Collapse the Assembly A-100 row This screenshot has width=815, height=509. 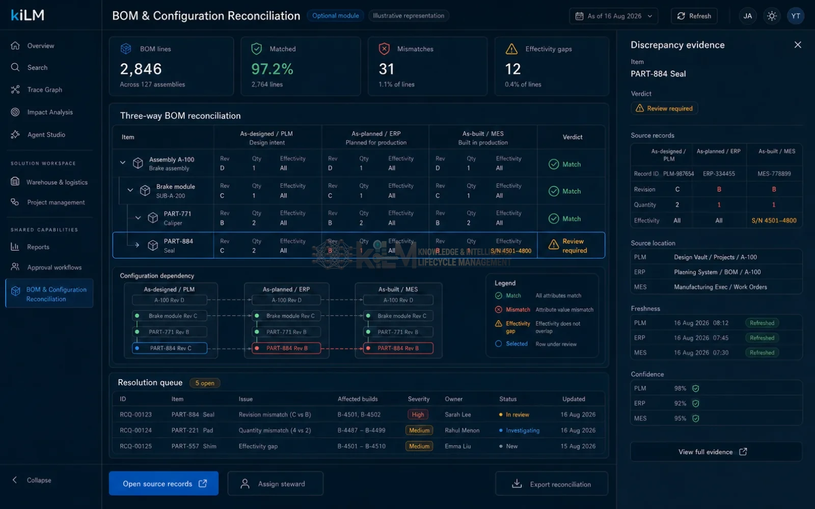[123, 163]
